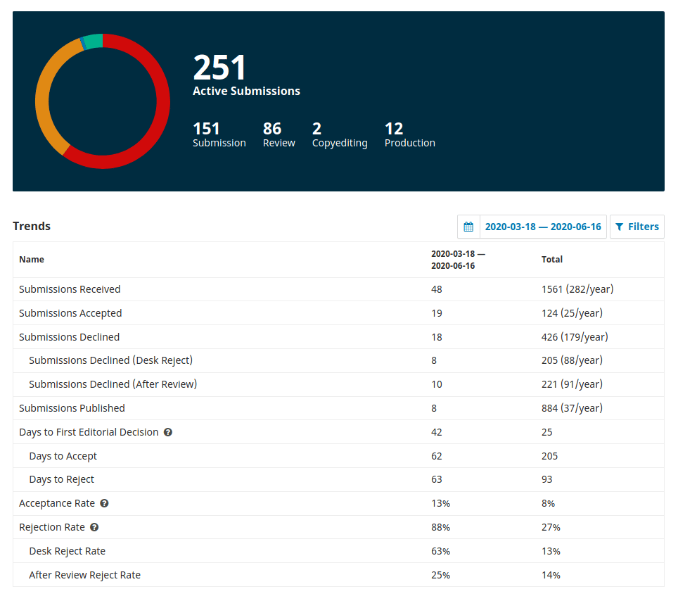Open the Filters button
Viewport: 678px width, 601px height.
point(637,227)
